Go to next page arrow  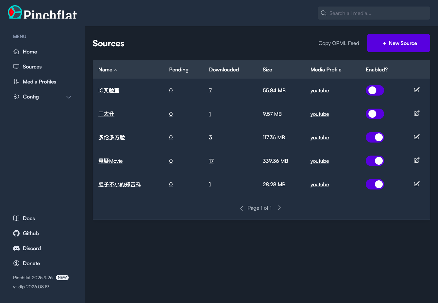pos(279,208)
